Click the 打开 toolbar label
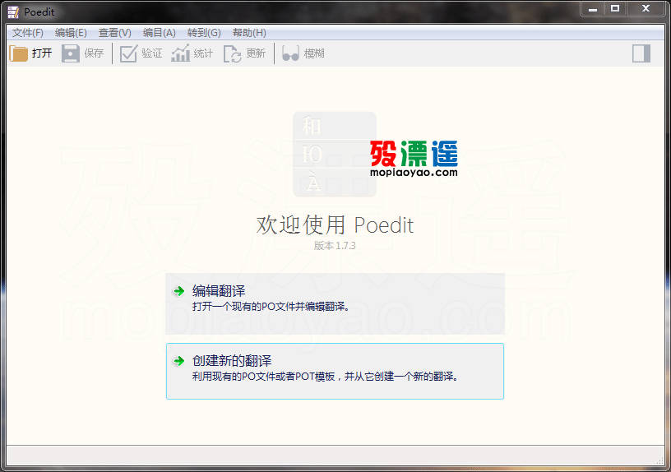Viewport: 671px width, 472px height. (x=42, y=53)
